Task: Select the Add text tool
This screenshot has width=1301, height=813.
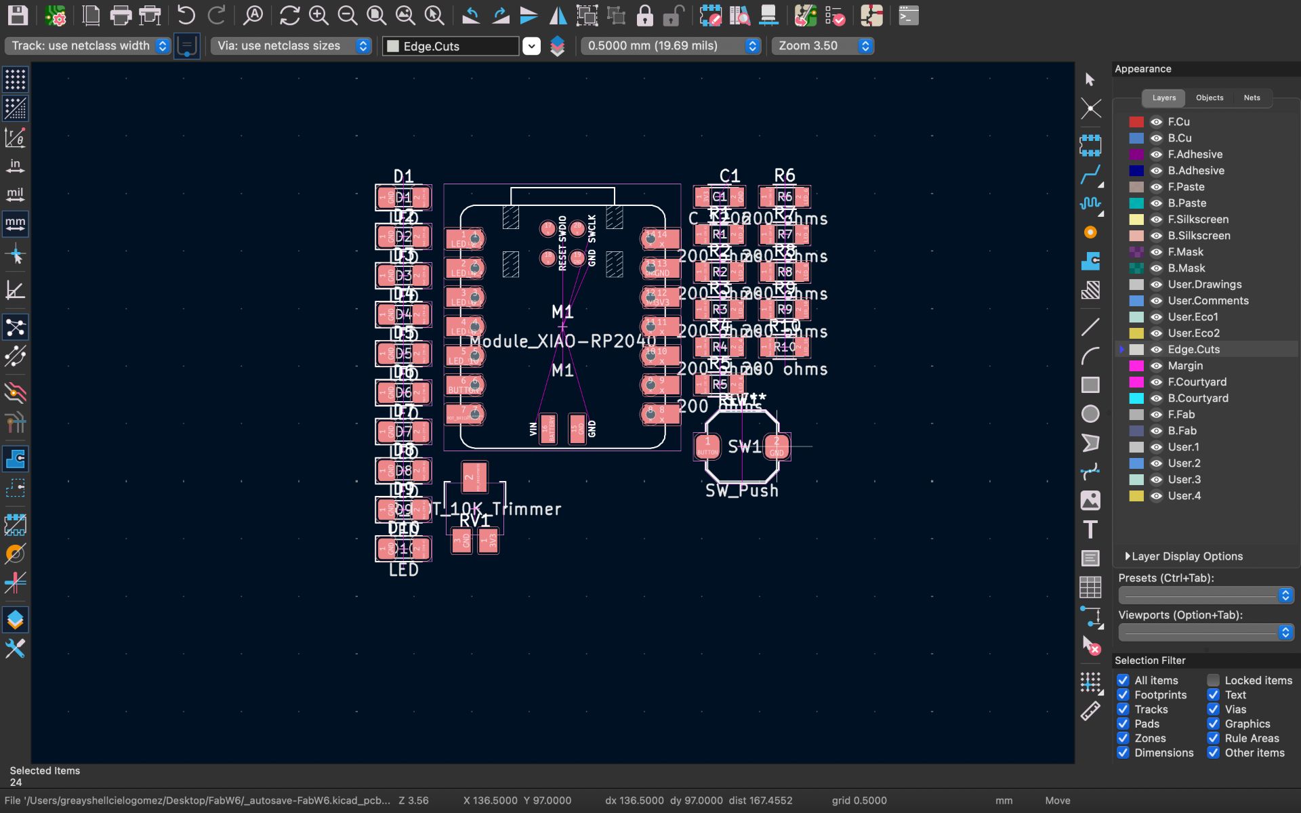Action: pos(1090,529)
